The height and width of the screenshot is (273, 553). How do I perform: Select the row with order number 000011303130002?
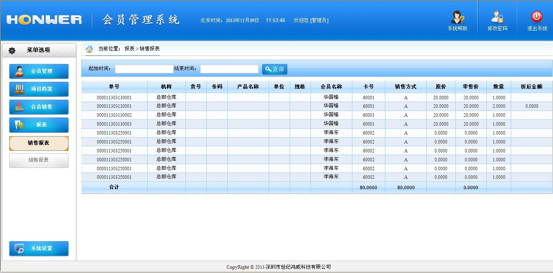[x=114, y=115]
